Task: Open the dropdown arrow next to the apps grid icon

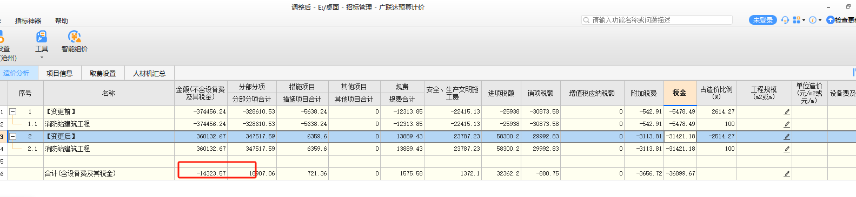Action: tap(804, 20)
